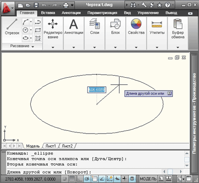Screen dimensions: 199x183
Task: Open the Буфер обмена clipboard panel
Action: coord(178,28)
